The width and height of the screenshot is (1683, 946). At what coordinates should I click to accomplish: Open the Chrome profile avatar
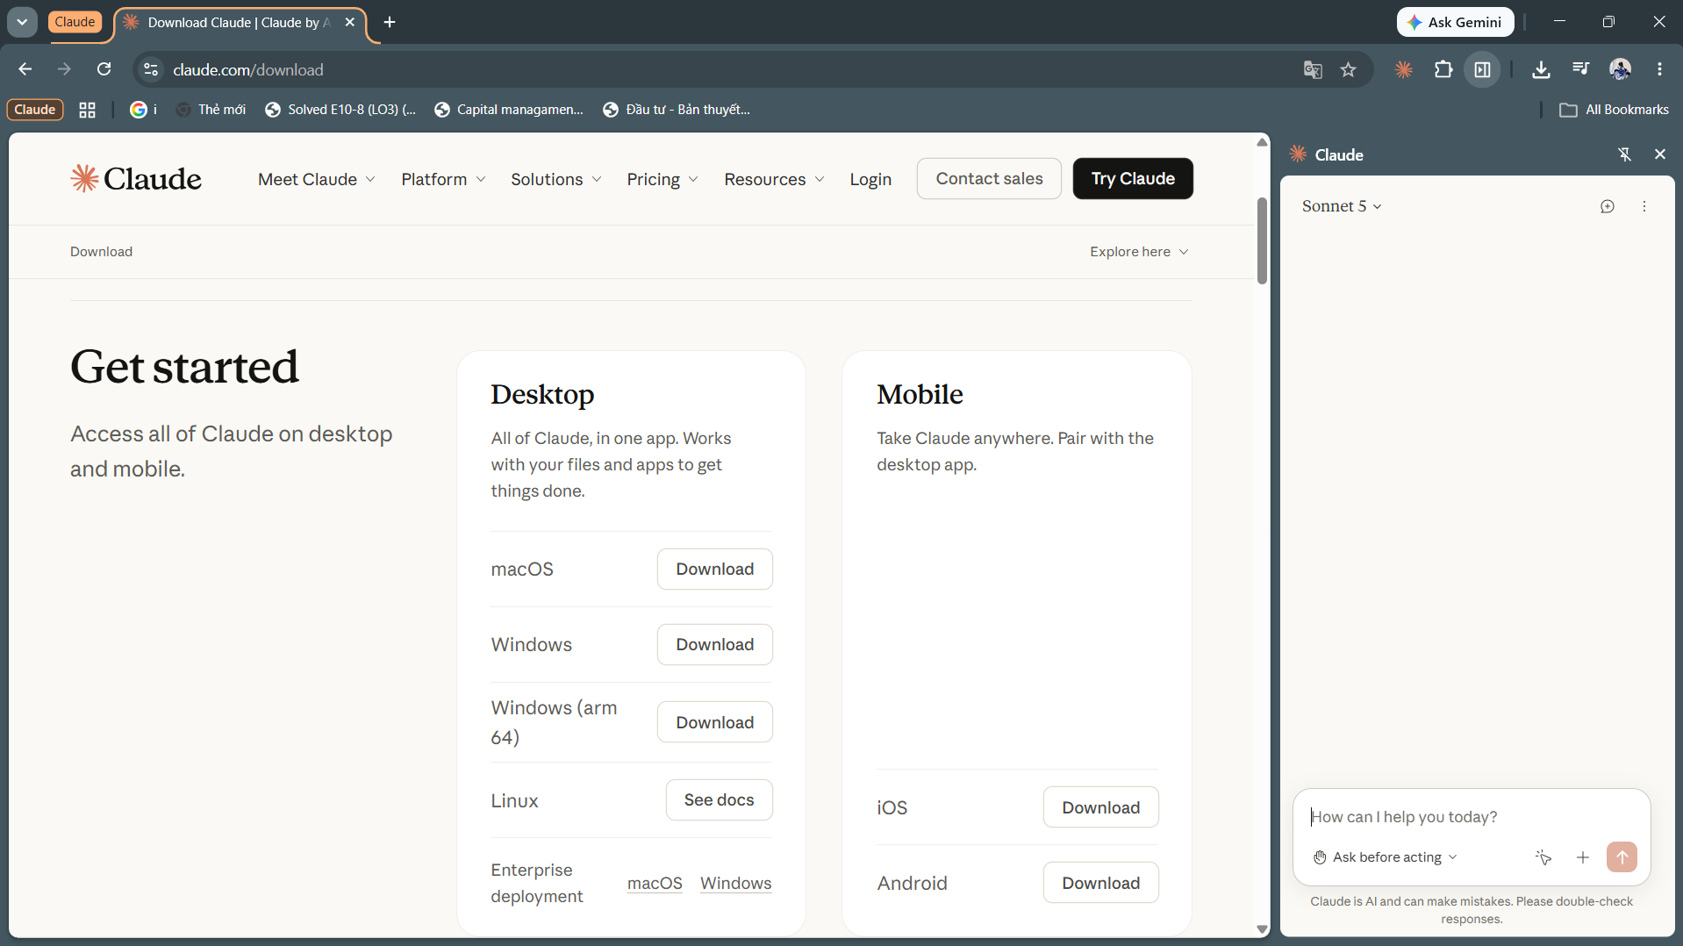pos(1620,69)
